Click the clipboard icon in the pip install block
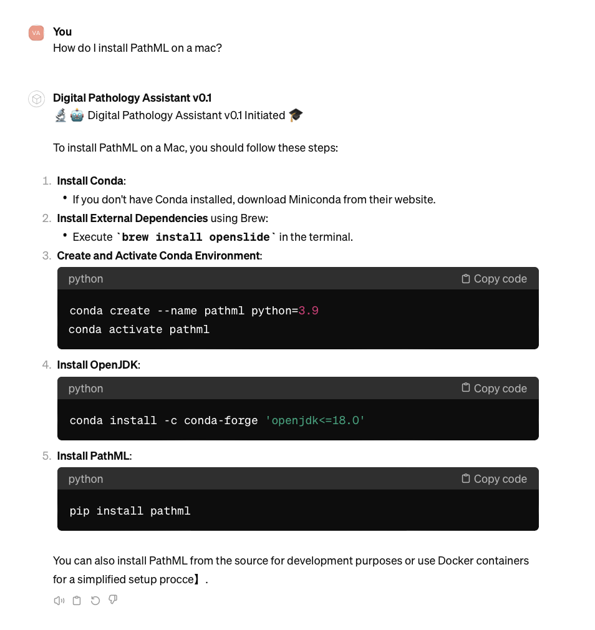 point(466,478)
